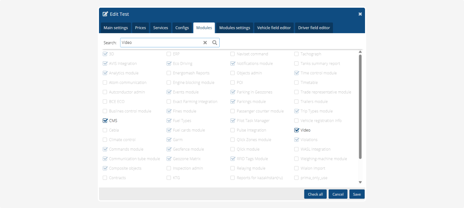464x208 pixels.
Task: Open the Modules settings tab
Action: (x=234, y=28)
